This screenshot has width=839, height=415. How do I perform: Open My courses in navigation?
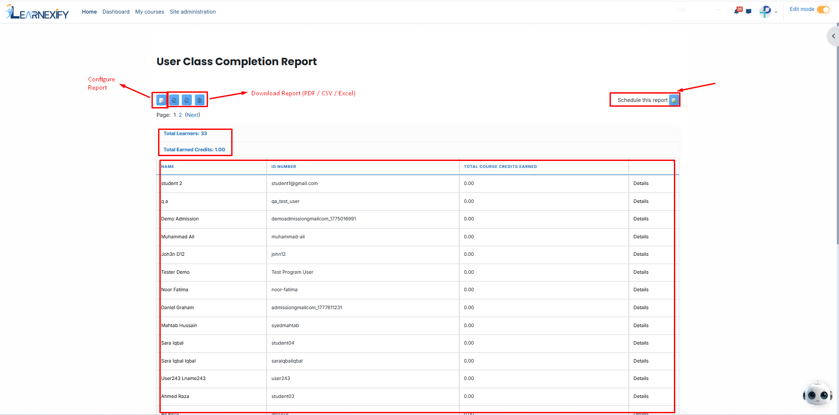click(x=150, y=12)
